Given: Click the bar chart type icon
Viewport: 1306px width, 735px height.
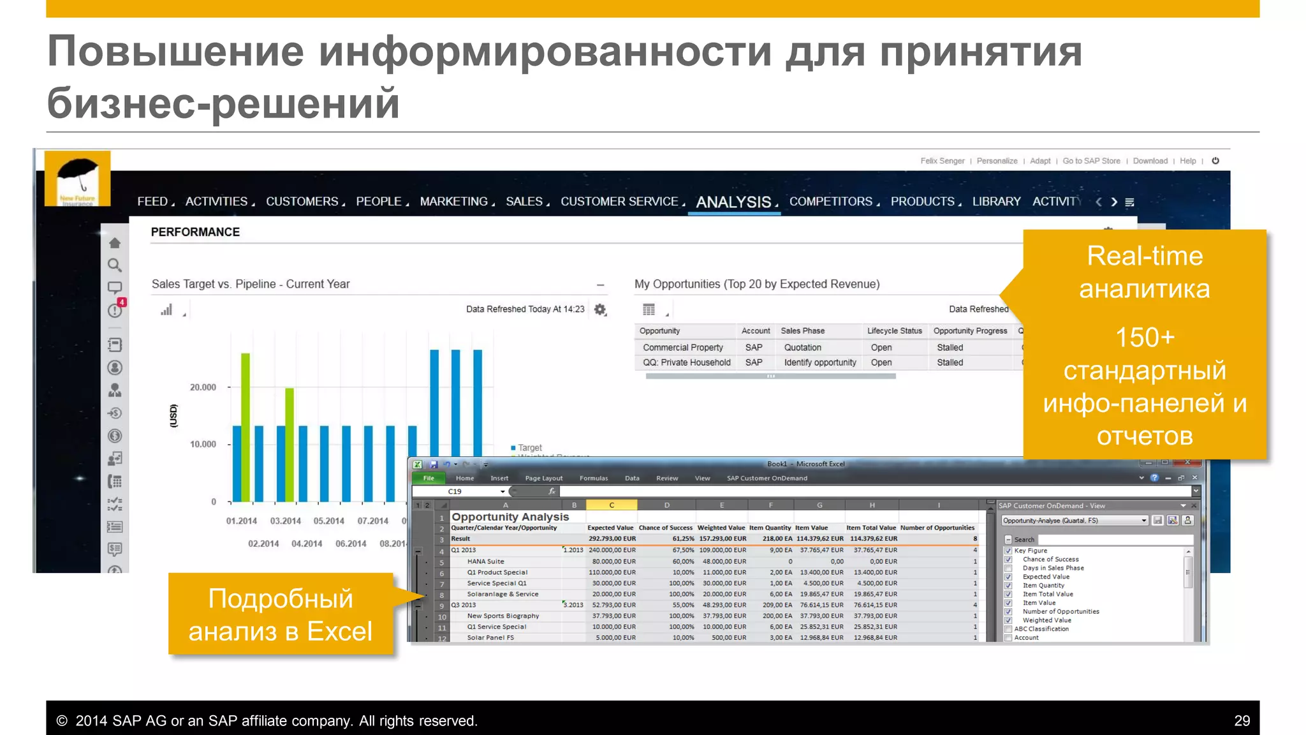Looking at the screenshot, I should [x=166, y=310].
